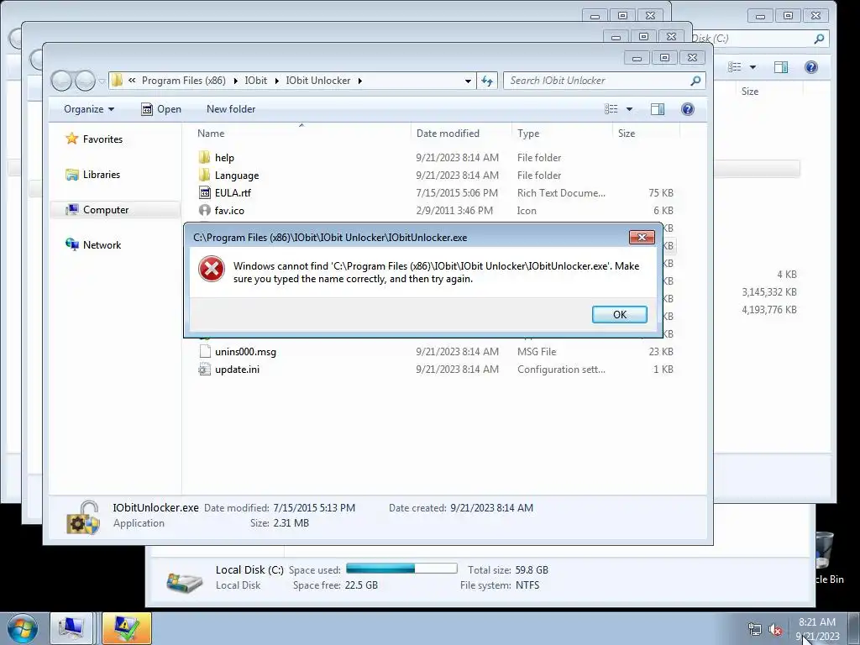Click the Back navigation arrow in IObit Unlocker window

(x=61, y=81)
